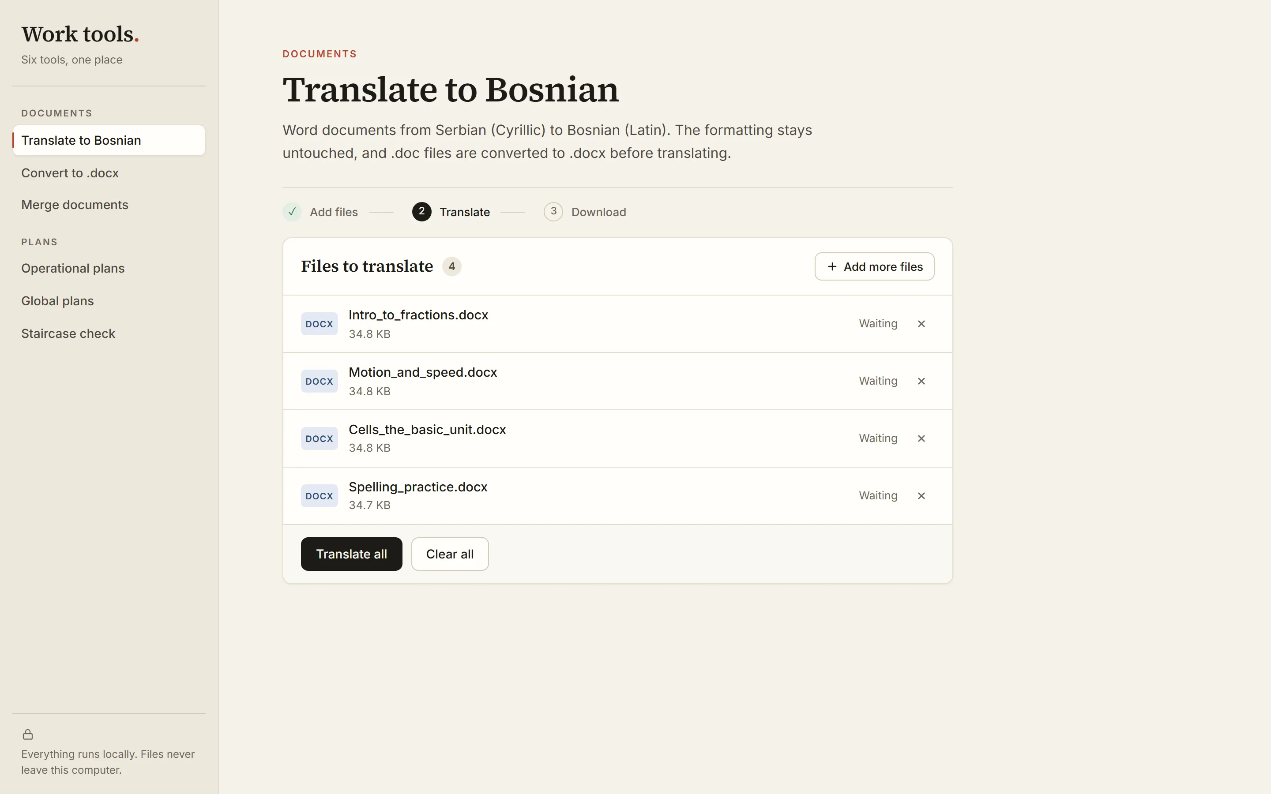Click the DOCX badge for Cells_the_basic_unit
The image size is (1271, 794).
[x=320, y=438]
